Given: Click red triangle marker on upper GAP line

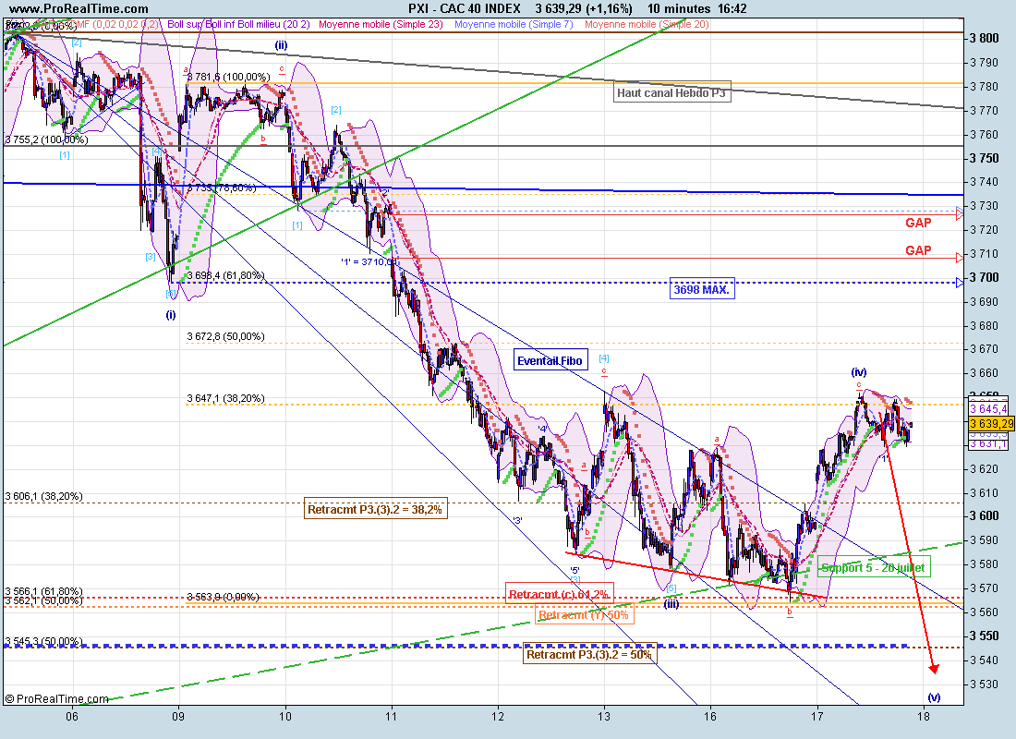Looking at the screenshot, I should (960, 214).
